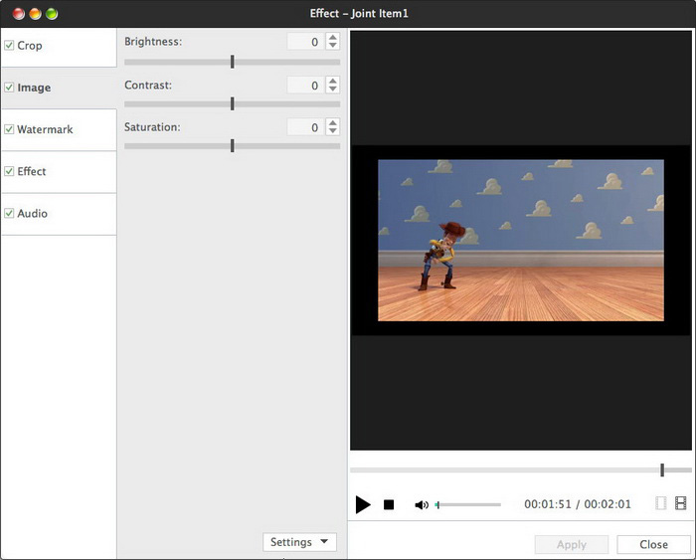This screenshot has height=560, width=696.
Task: Open the Settings dropdown
Action: [x=299, y=542]
